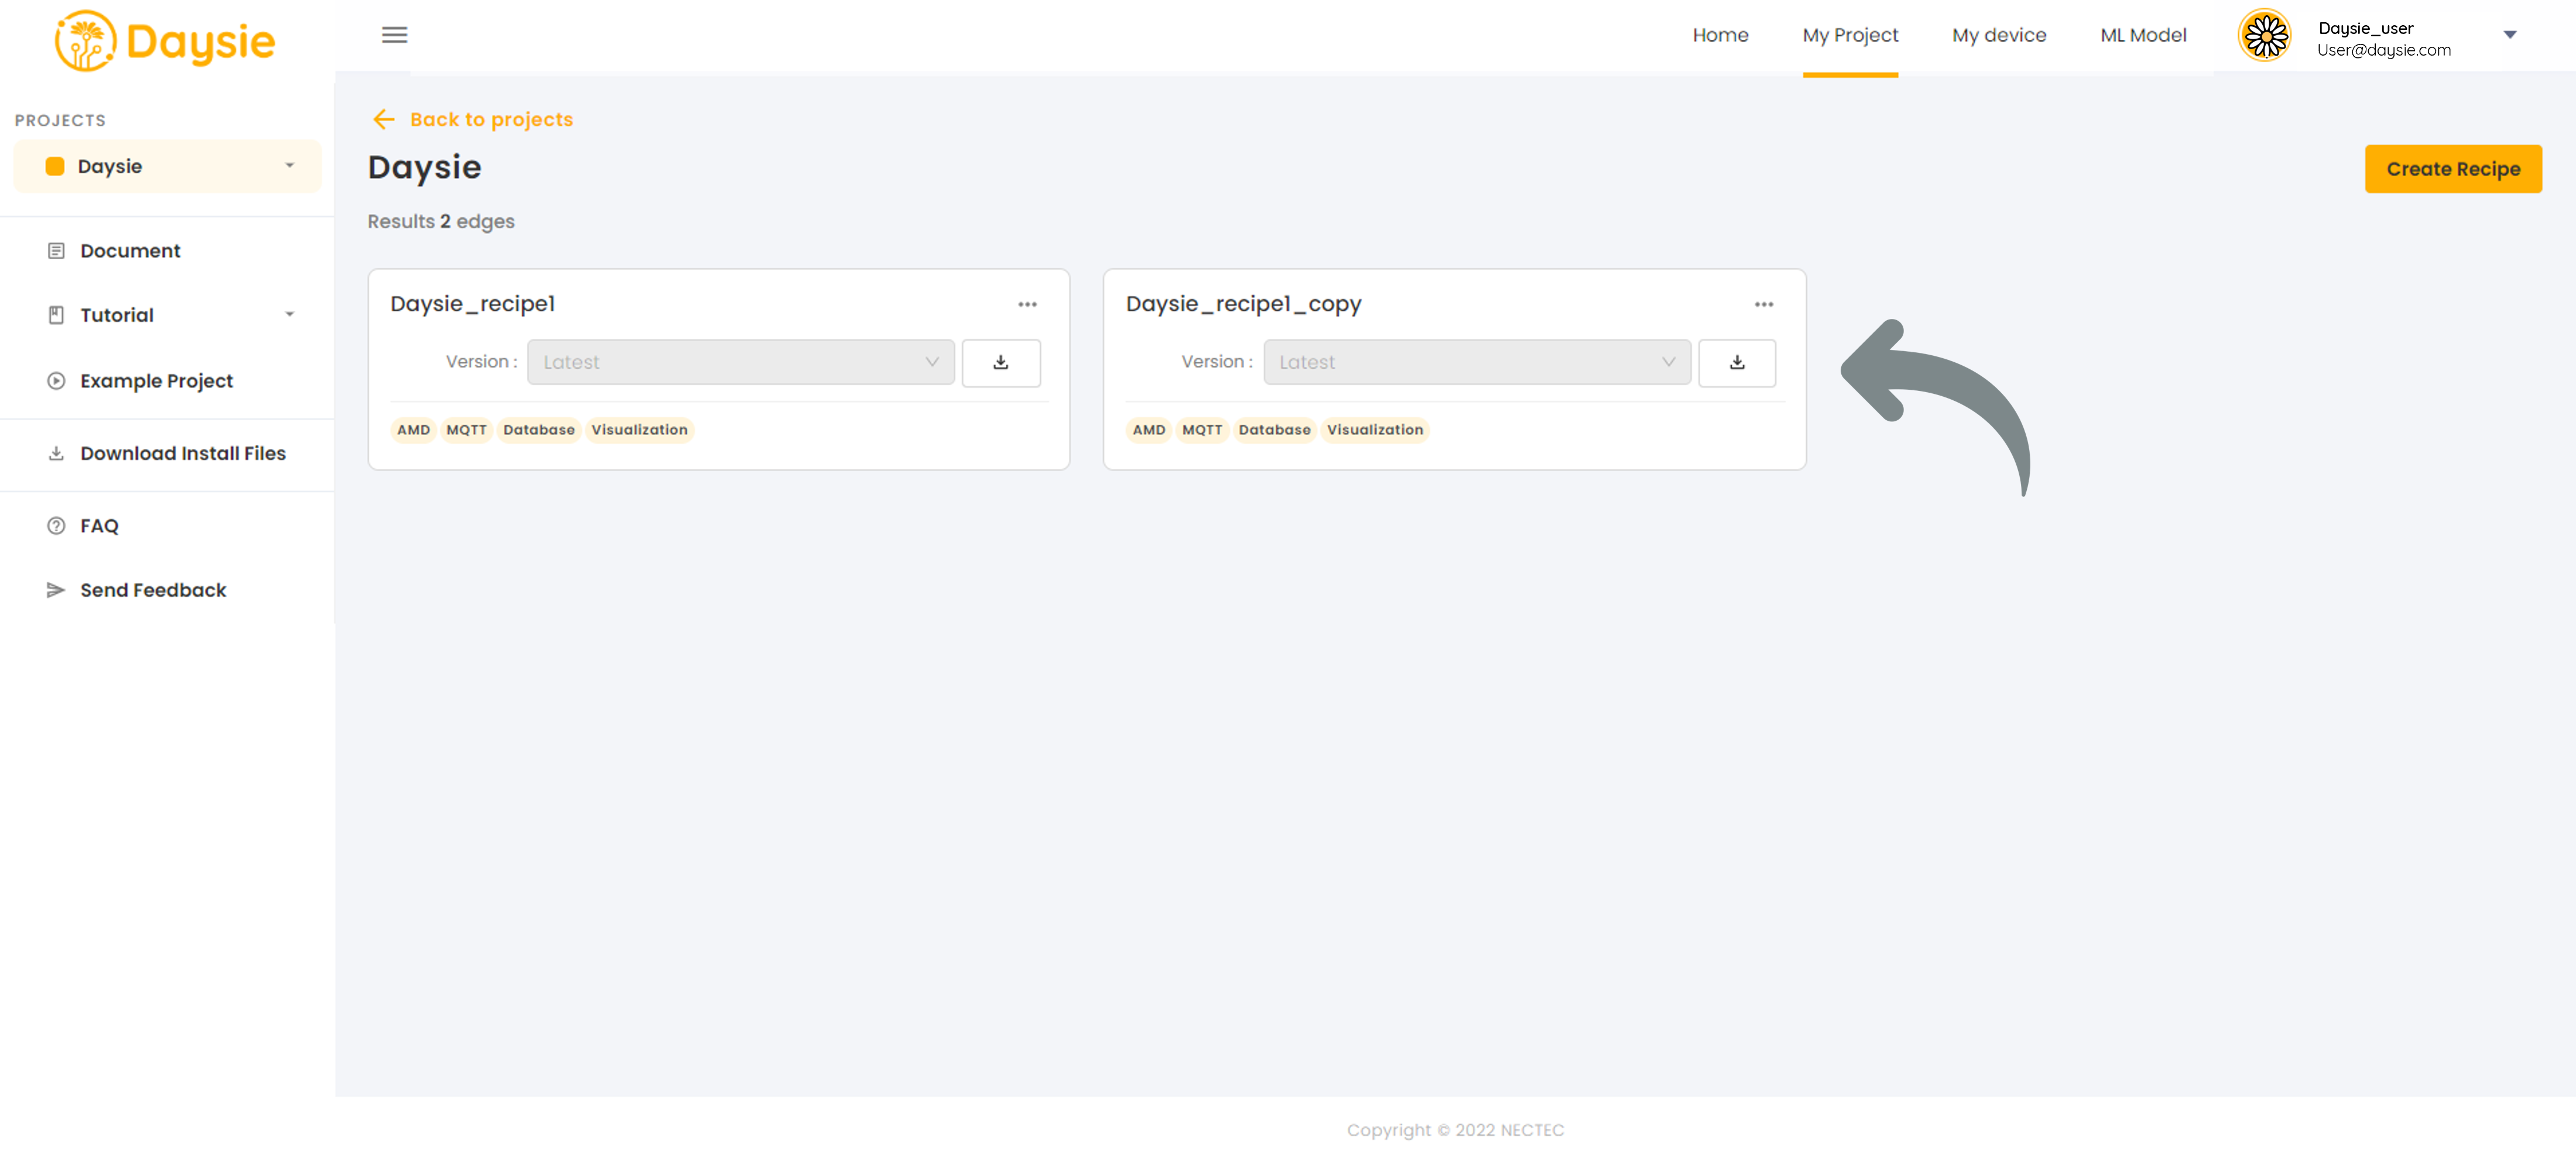The height and width of the screenshot is (1164, 2576).
Task: Open Version dropdown on Daysie_recipe1
Action: pos(740,362)
